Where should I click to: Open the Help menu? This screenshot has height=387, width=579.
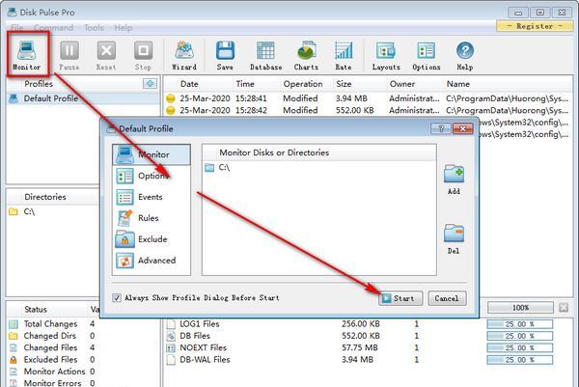tap(123, 28)
